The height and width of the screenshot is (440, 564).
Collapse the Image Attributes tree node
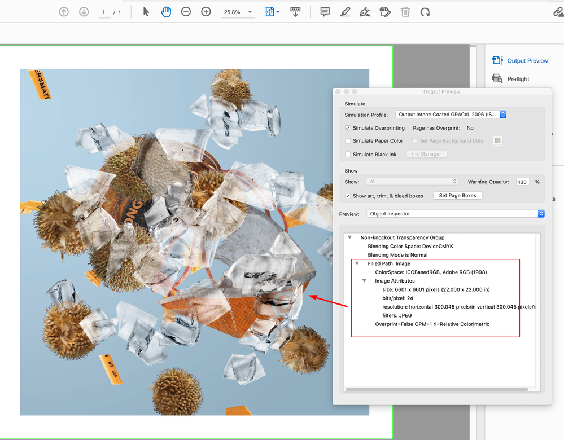(x=364, y=281)
